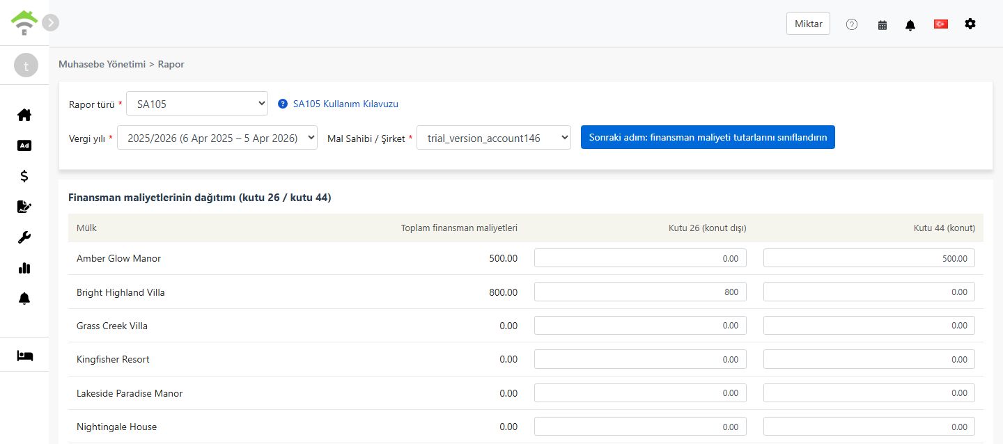Image resolution: width=1003 pixels, height=444 pixels.
Task: Open the Ad listings sidebar icon
Action: [x=24, y=145]
